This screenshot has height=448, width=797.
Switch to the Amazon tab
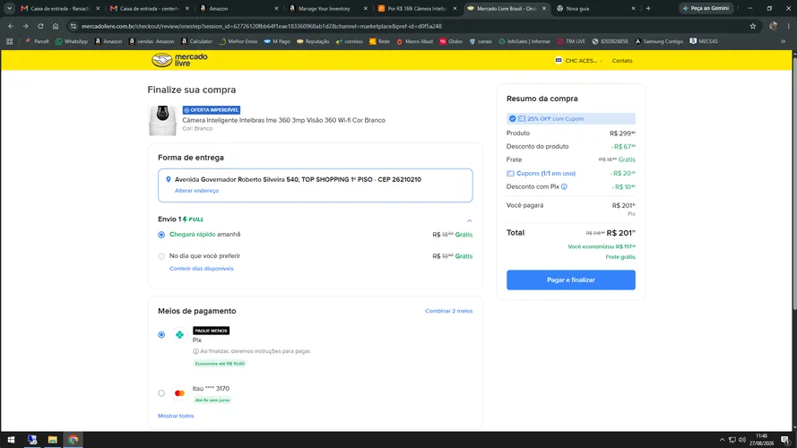click(x=238, y=8)
